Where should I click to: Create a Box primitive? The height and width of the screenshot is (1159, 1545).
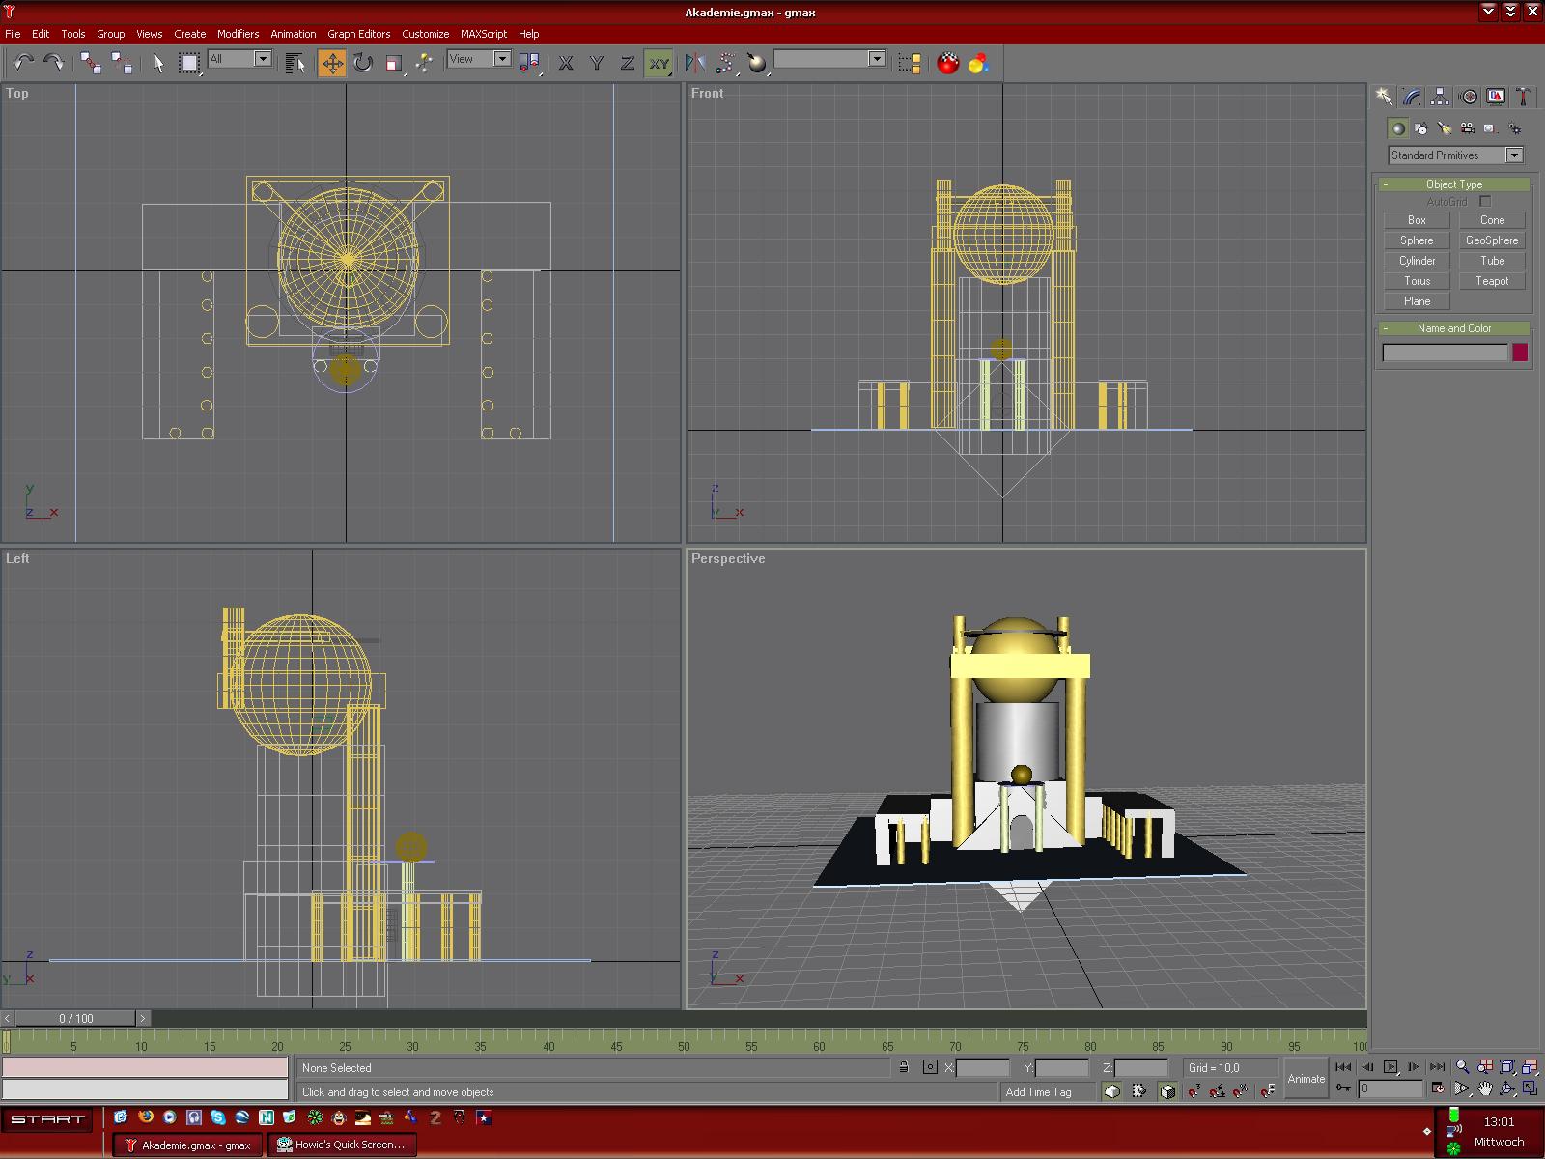pyautogui.click(x=1417, y=220)
